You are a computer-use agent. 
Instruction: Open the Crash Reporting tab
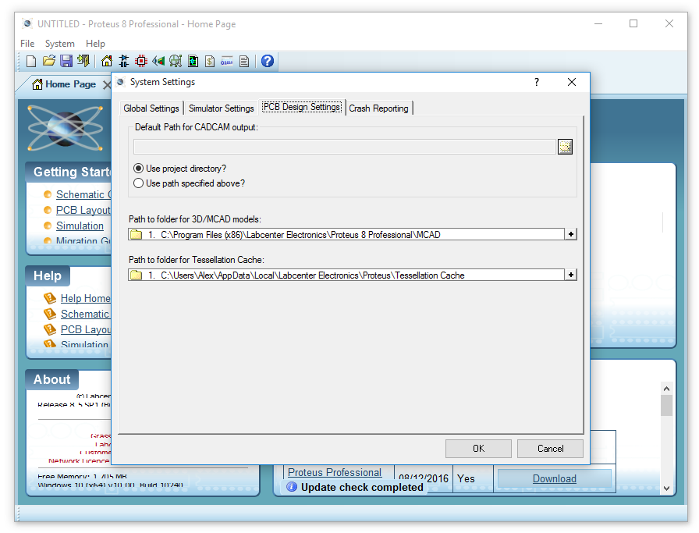(378, 108)
